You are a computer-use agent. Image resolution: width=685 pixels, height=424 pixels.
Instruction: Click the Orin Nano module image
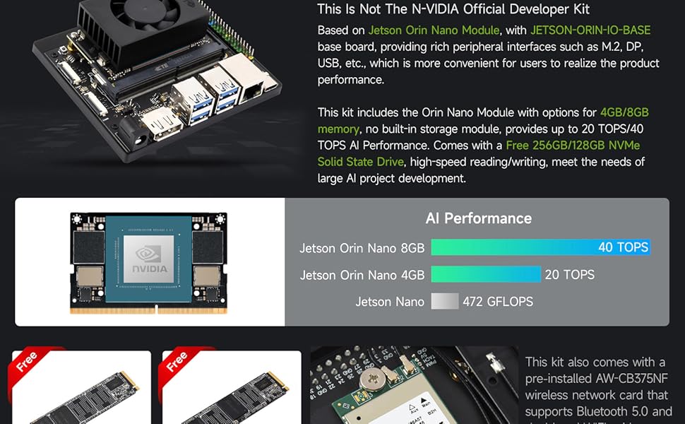[148, 263]
